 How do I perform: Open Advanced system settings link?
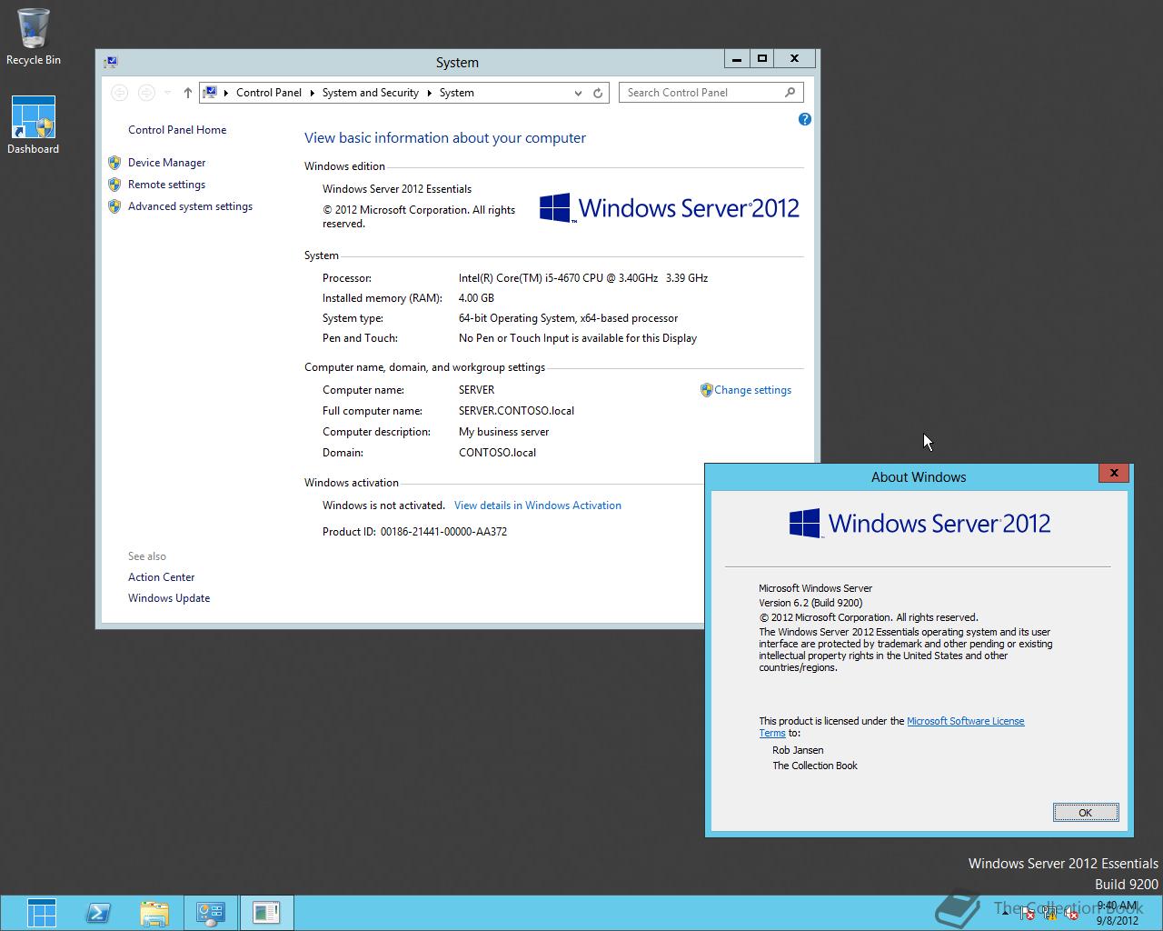click(190, 206)
